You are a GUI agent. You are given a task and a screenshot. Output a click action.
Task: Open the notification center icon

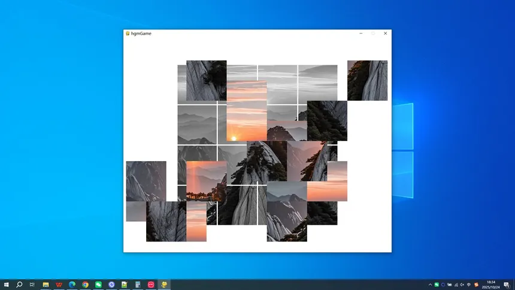(507, 285)
